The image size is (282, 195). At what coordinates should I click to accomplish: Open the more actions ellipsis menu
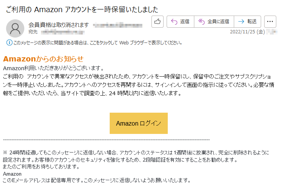pyautogui.click(x=270, y=22)
